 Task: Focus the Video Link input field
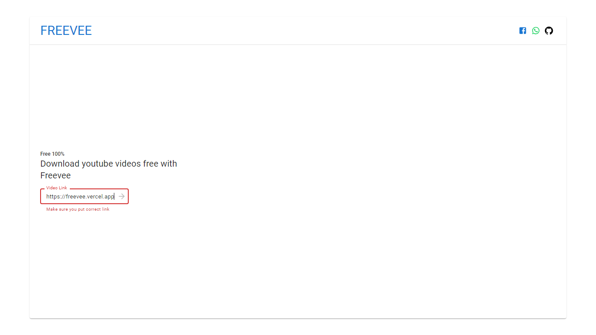tap(84, 196)
